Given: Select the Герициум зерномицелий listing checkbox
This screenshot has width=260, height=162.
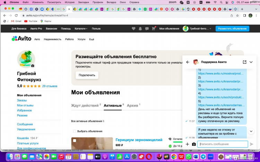Looking at the screenshot, I should [x=75, y=141].
